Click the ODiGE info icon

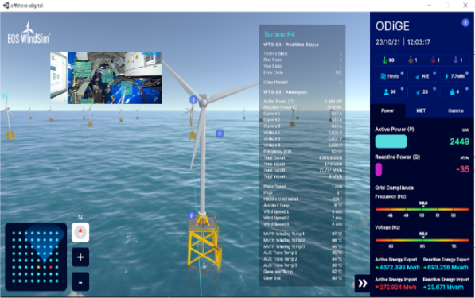tap(465, 23)
